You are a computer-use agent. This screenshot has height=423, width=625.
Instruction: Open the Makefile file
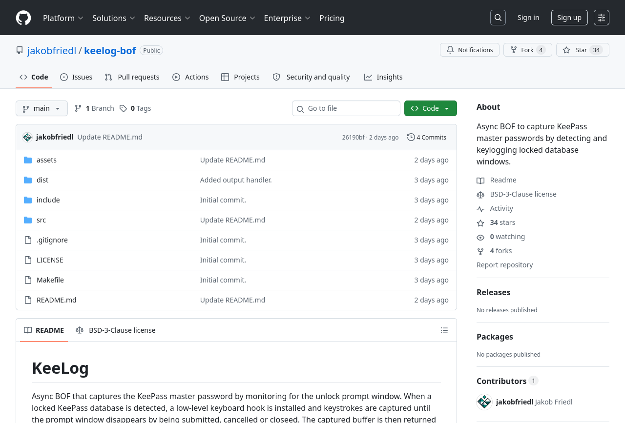(50, 280)
